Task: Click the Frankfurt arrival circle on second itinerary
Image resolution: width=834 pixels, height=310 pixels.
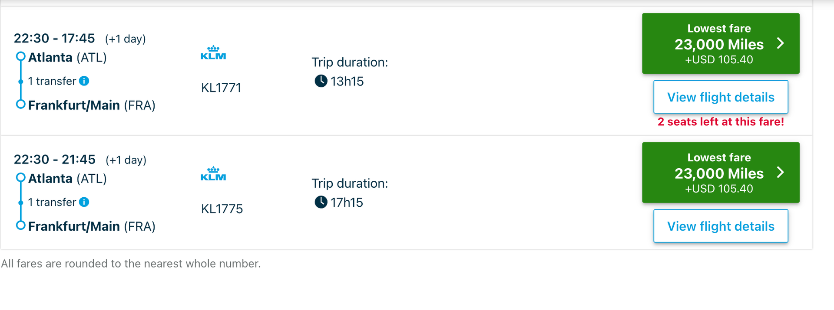Action: pyautogui.click(x=20, y=225)
